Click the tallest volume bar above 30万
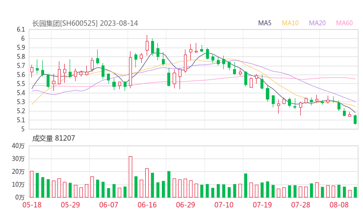Viewport: 363px width, 216px height. [130, 177]
